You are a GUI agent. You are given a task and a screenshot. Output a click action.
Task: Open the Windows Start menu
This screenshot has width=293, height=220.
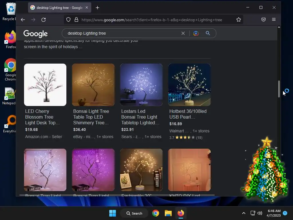[112, 213]
